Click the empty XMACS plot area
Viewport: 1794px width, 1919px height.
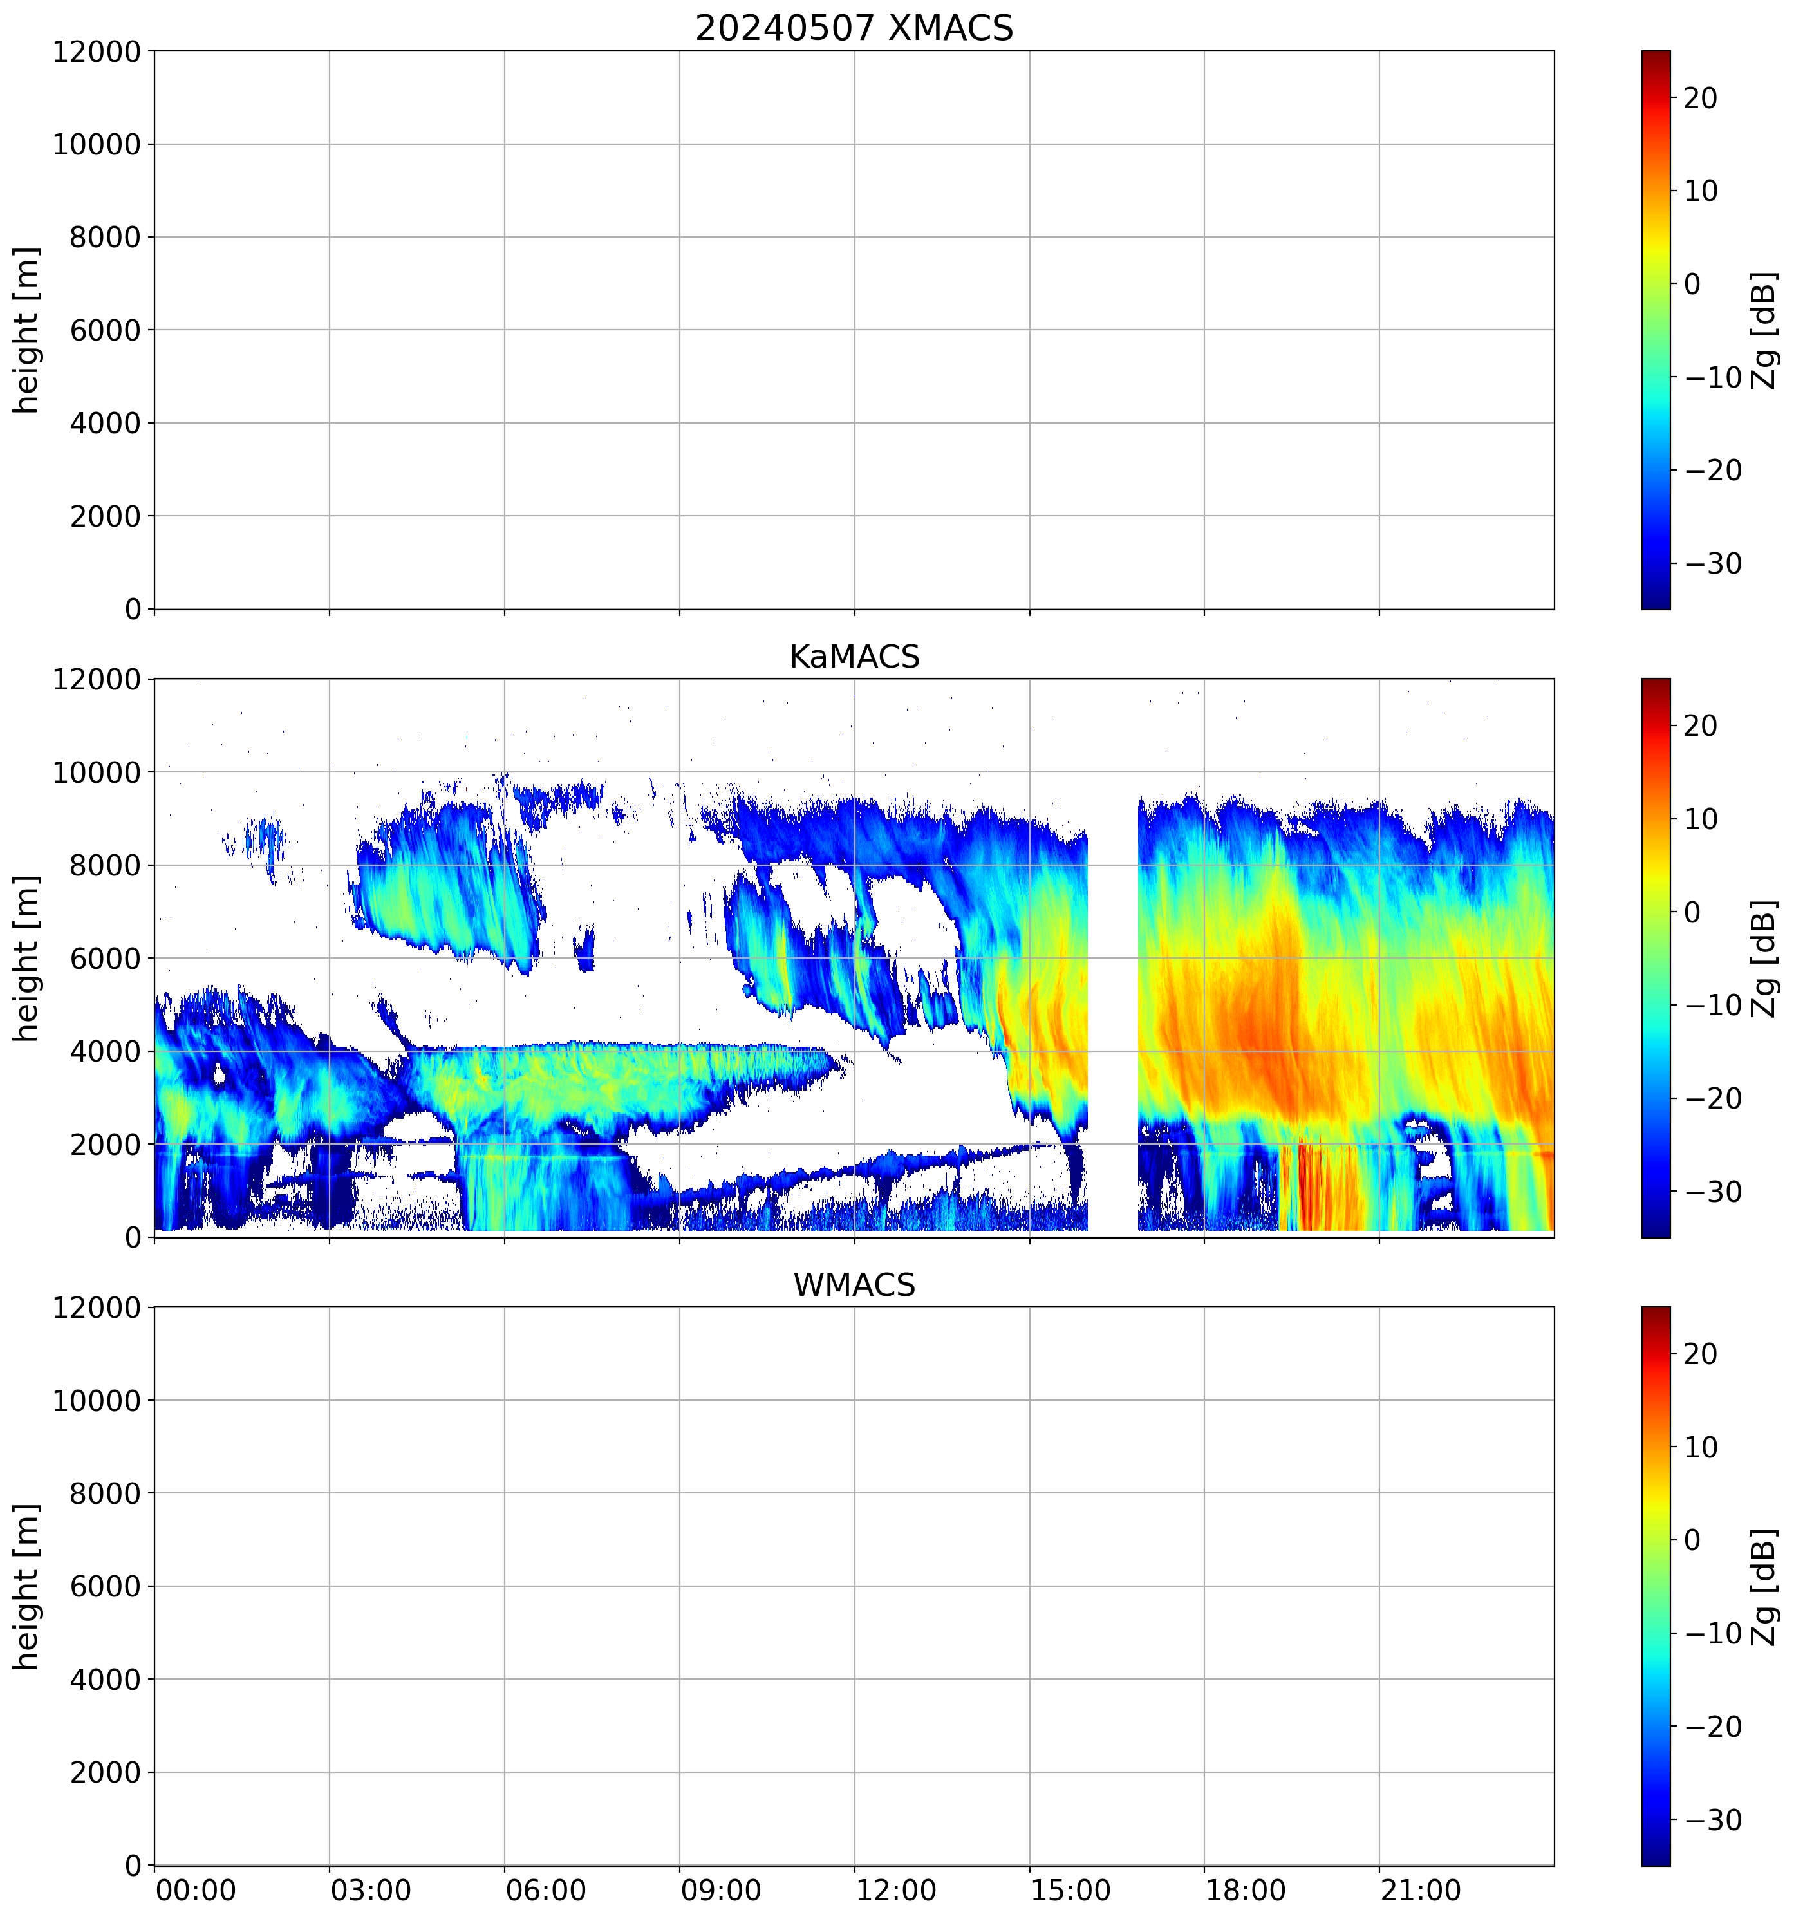(853, 329)
